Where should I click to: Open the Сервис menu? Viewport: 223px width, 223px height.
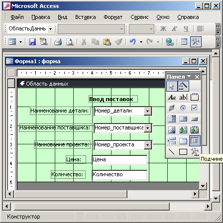click(x=139, y=17)
